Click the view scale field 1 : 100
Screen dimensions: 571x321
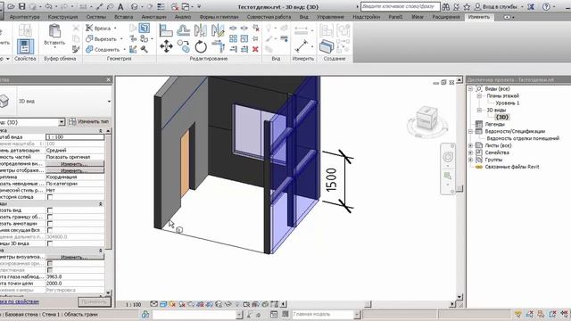(x=75, y=137)
